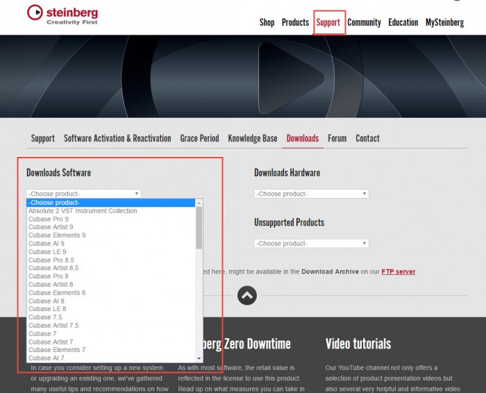Screen dimensions: 486x393
Task: Click the product list scrollbar thumb
Action: tap(199, 228)
